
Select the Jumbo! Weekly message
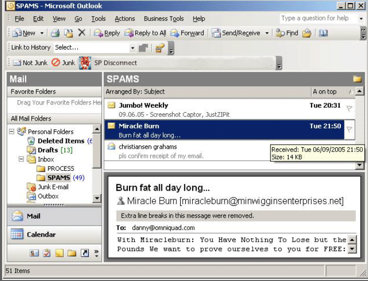pos(224,109)
